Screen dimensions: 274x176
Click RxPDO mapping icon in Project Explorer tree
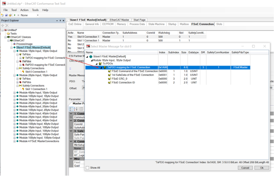23,65
